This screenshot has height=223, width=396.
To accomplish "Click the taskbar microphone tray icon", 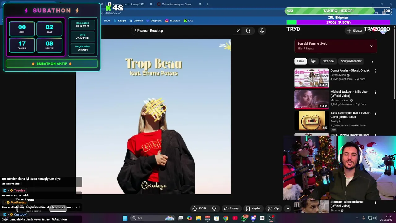I will [364, 218].
